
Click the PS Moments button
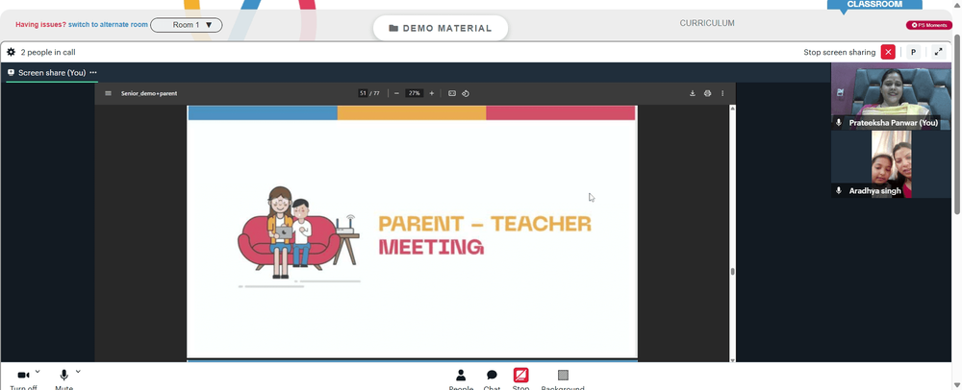tap(929, 25)
